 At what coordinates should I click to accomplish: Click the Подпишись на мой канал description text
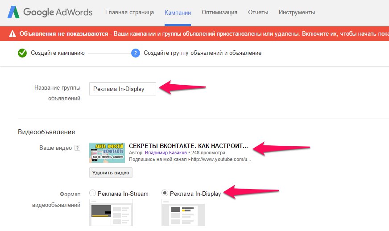point(190,159)
